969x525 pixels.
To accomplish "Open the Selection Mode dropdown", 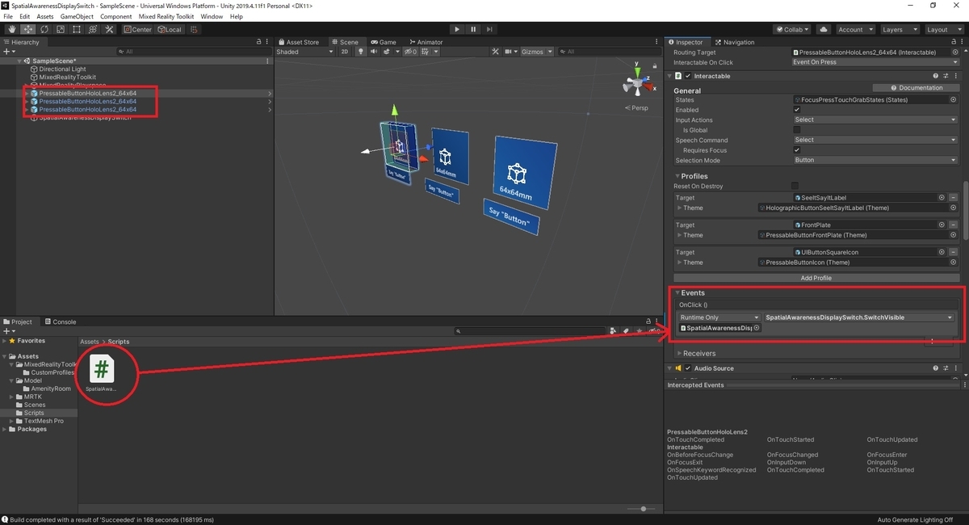I will [875, 160].
